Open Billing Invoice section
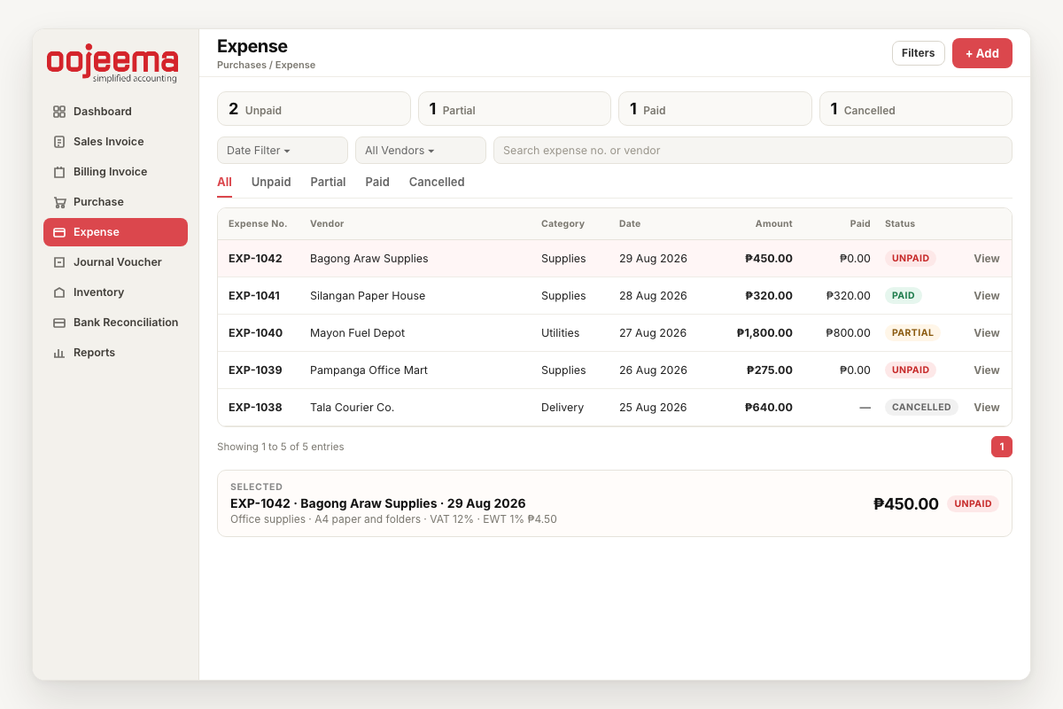Image resolution: width=1063 pixels, height=709 pixels. [x=115, y=172]
